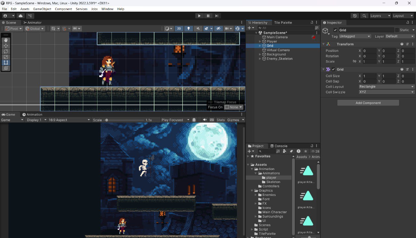The height and width of the screenshot is (238, 416).
Task: Disable the Grid component checkbox
Action: 333,69
